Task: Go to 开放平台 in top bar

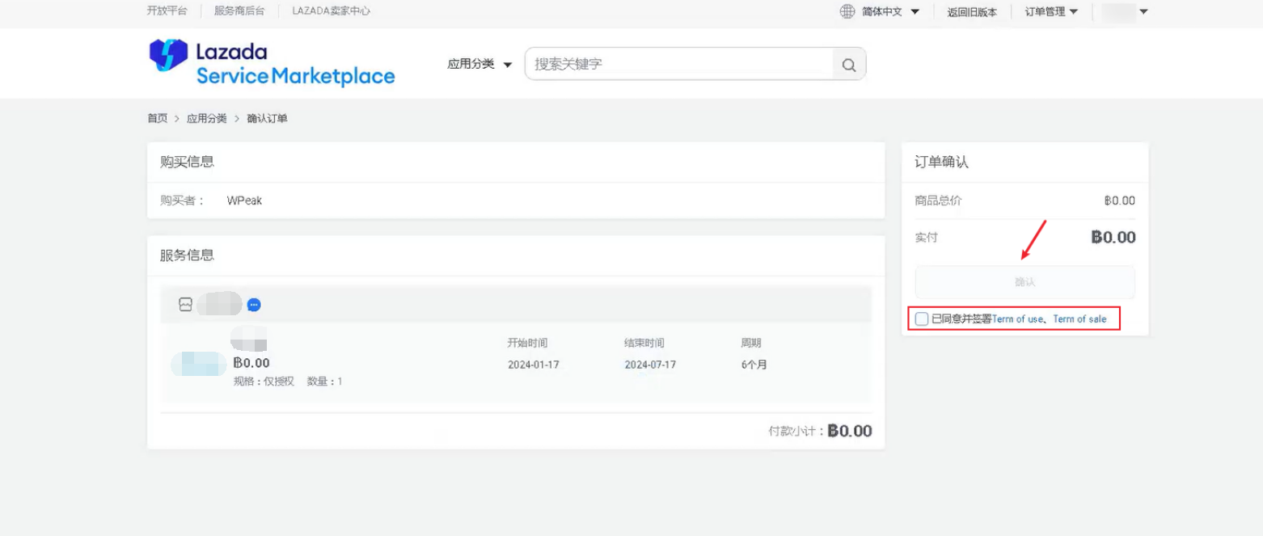Action: tap(167, 11)
